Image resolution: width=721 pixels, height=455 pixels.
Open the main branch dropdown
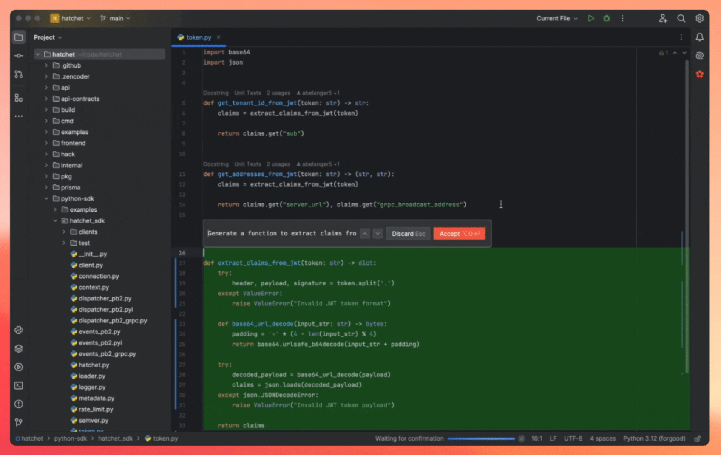(x=115, y=18)
